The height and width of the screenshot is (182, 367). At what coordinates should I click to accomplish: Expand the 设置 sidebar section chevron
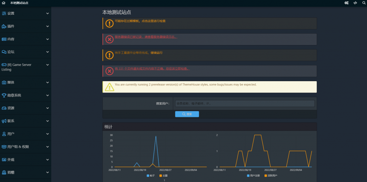(48, 13)
